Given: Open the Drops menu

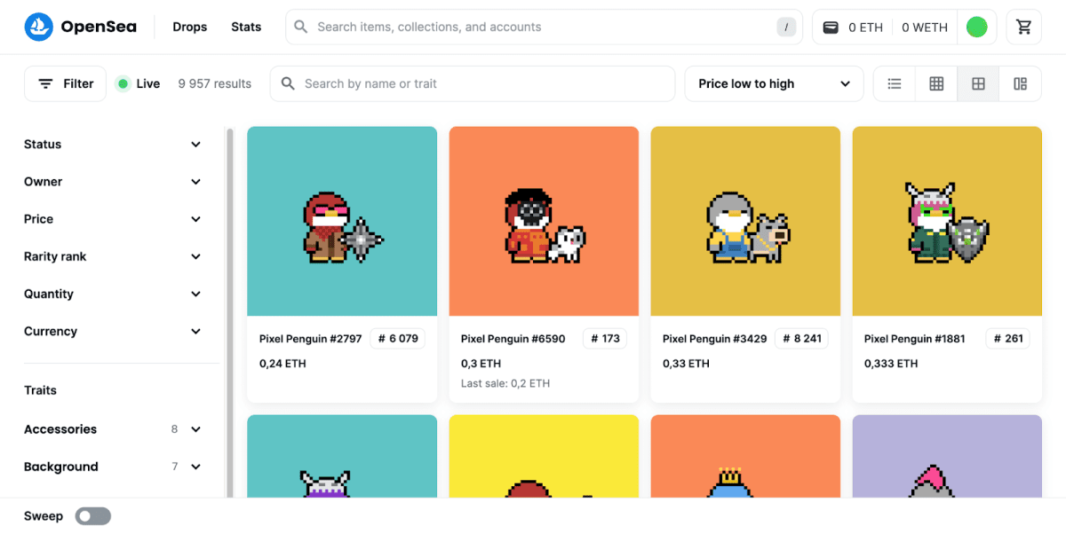Looking at the screenshot, I should (x=190, y=27).
